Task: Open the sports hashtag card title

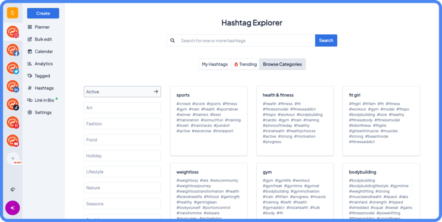Action: pyautogui.click(x=183, y=95)
